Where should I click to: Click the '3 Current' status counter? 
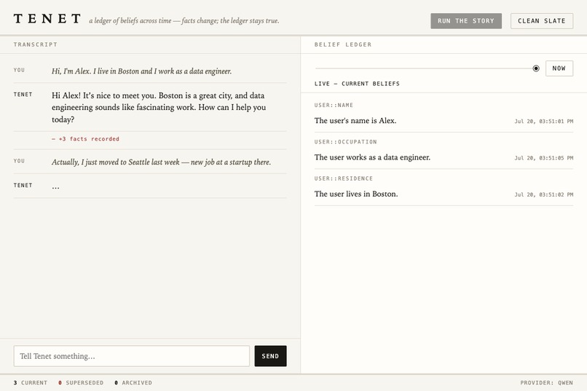31,383
